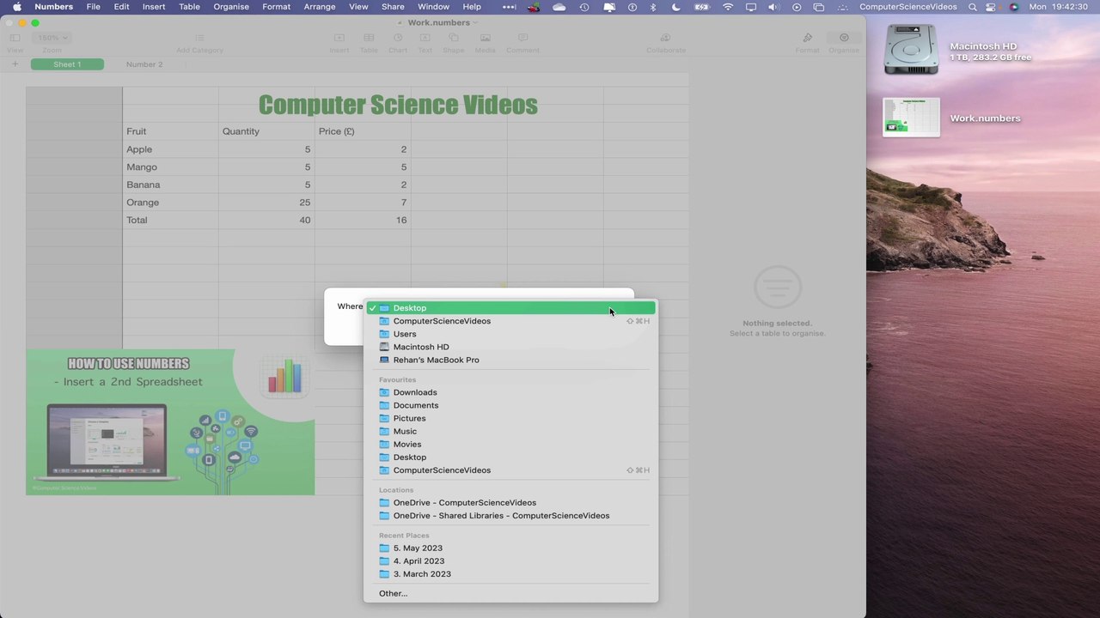Choose Pictures under Favourites
The width and height of the screenshot is (1100, 618).
511,418
